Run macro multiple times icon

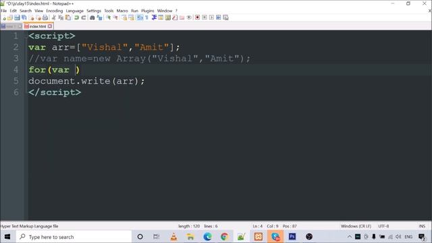219,18
